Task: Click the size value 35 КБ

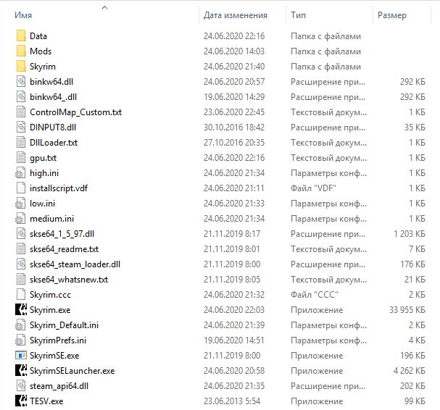Action: coord(415,127)
